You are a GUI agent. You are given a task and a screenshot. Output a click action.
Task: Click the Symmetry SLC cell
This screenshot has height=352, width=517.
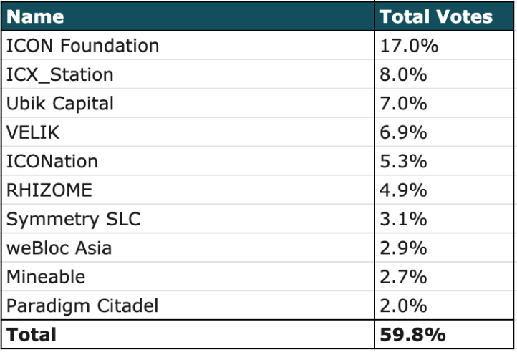pyautogui.click(x=188, y=219)
